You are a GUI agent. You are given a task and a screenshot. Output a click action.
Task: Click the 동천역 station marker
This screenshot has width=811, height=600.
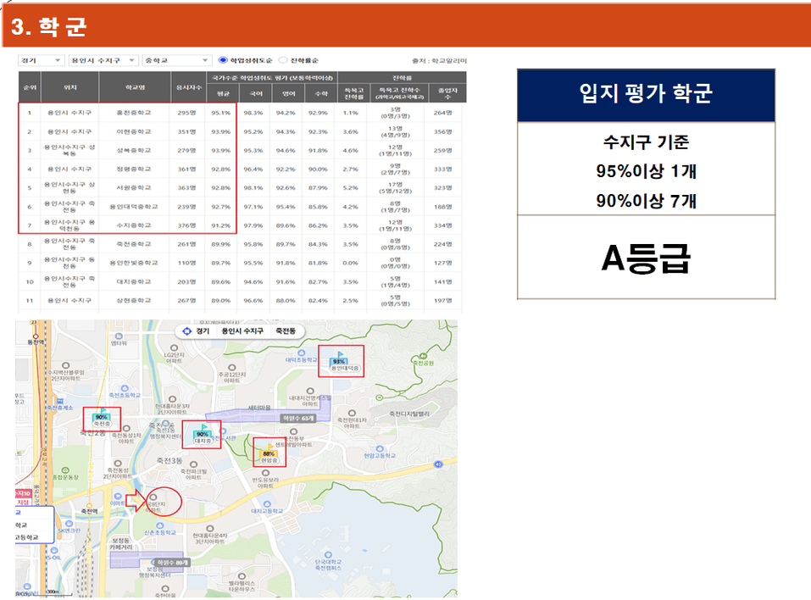click(x=35, y=335)
